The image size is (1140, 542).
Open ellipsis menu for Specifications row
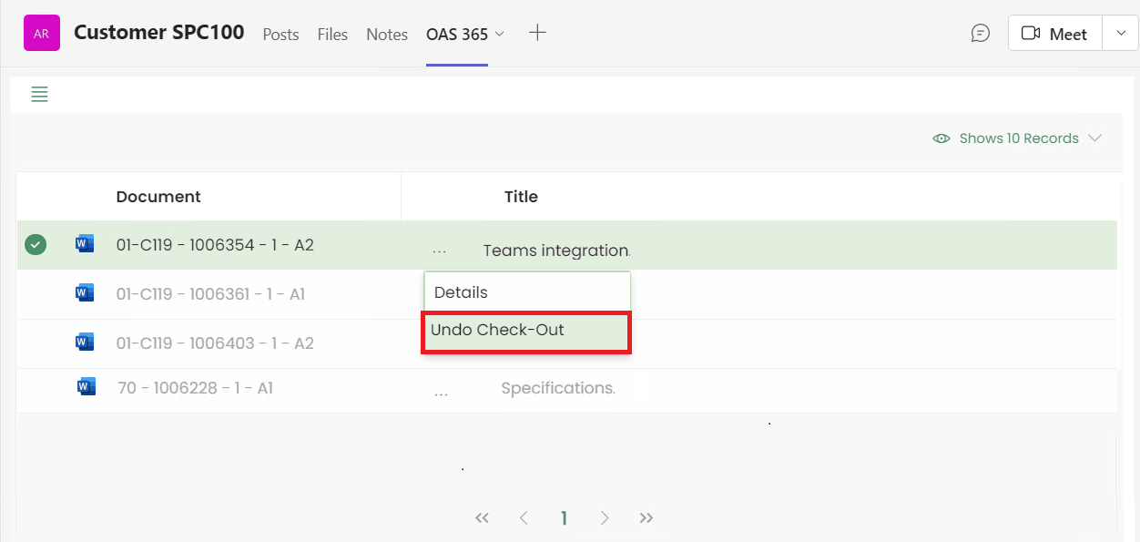pyautogui.click(x=441, y=390)
